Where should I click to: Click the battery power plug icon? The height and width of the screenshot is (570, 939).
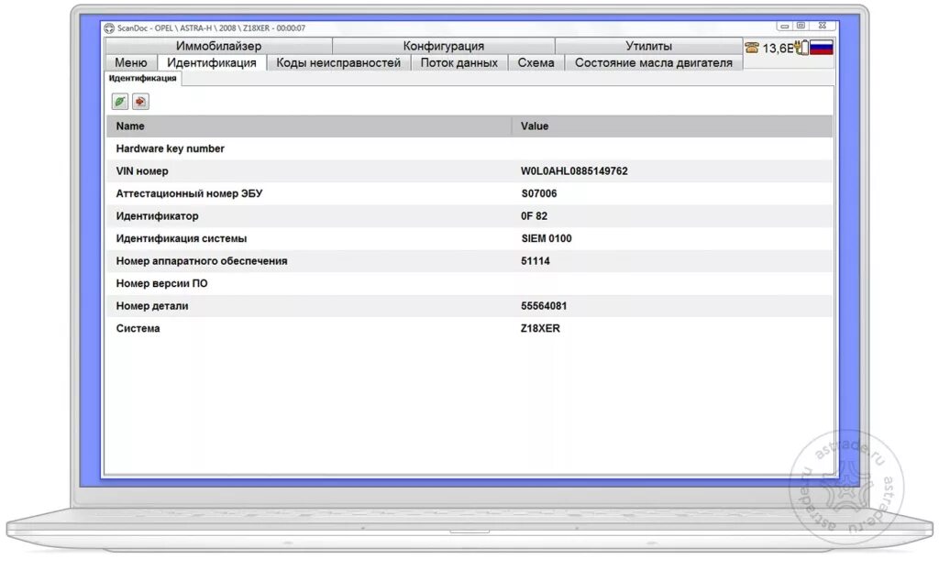(x=802, y=48)
